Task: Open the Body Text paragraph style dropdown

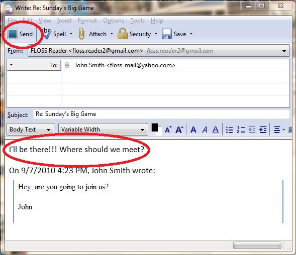Action: point(30,130)
